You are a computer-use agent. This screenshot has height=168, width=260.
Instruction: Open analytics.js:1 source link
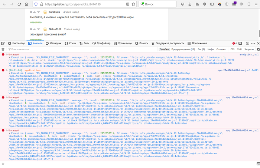(x=249, y=54)
